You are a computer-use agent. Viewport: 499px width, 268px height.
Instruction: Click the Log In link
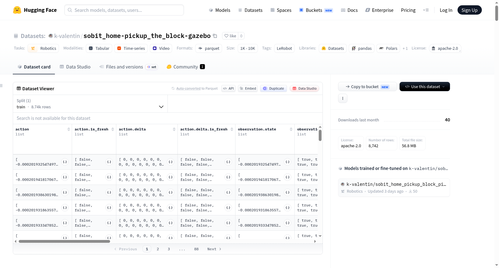(x=446, y=10)
